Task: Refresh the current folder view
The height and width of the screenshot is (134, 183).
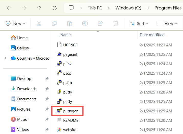Action: (x=55, y=8)
